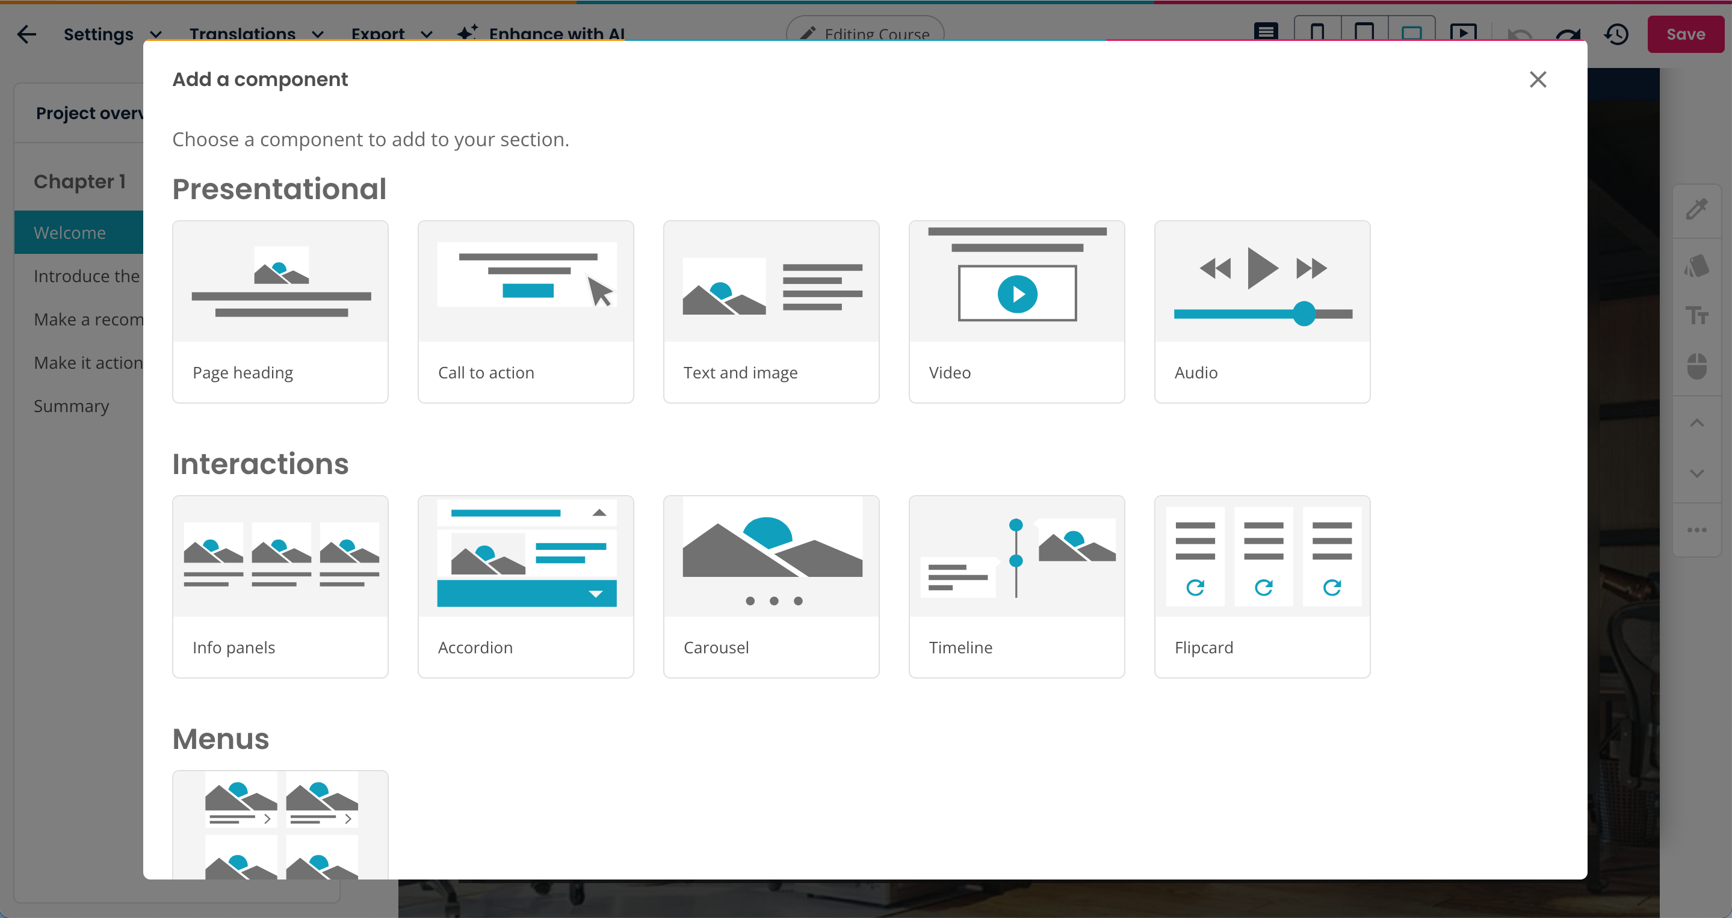Image resolution: width=1732 pixels, height=918 pixels.
Task: Choose the Carousel interaction
Action: coord(771,587)
